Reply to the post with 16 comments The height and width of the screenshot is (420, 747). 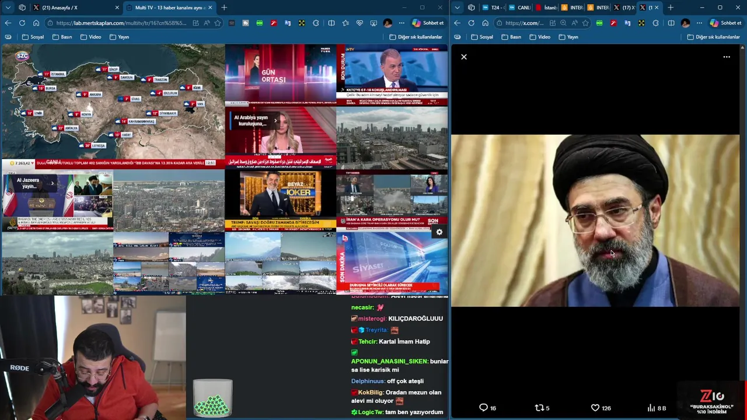pyautogui.click(x=487, y=408)
